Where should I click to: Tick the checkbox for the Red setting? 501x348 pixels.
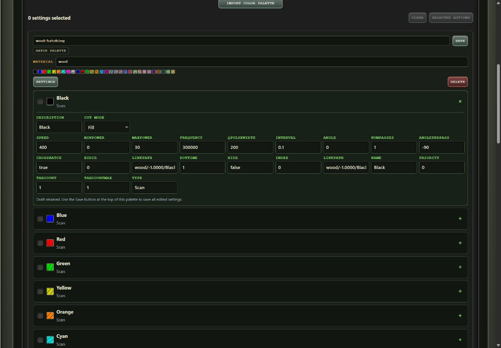click(x=40, y=243)
